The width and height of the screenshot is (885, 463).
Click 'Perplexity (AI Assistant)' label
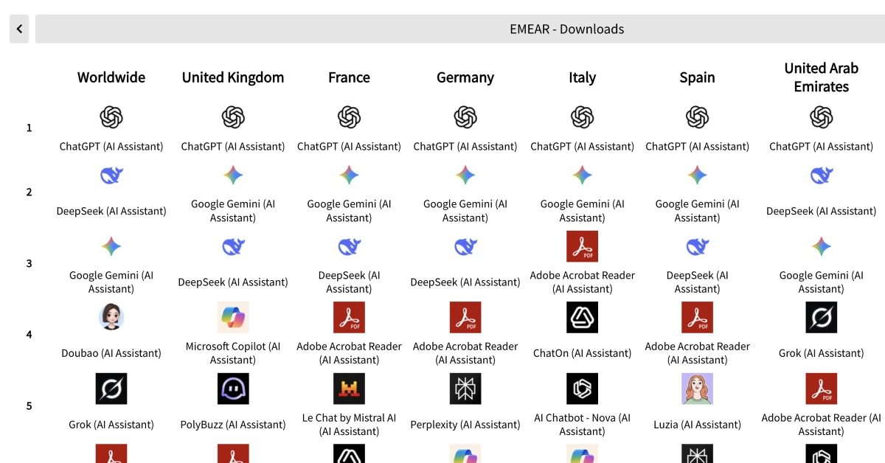click(x=465, y=425)
